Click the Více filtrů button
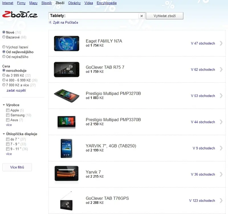Viewport: 228px width, 214px height. (x=17, y=167)
